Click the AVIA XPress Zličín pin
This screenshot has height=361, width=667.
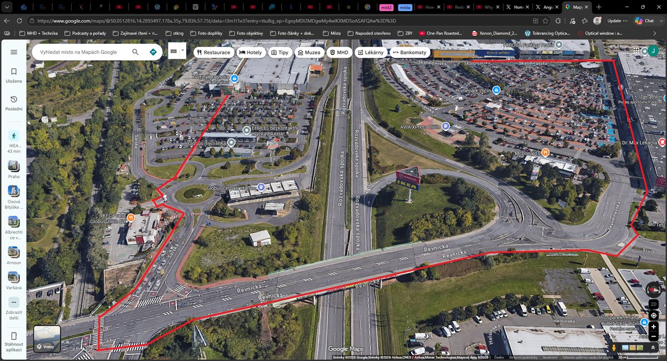pos(446,126)
